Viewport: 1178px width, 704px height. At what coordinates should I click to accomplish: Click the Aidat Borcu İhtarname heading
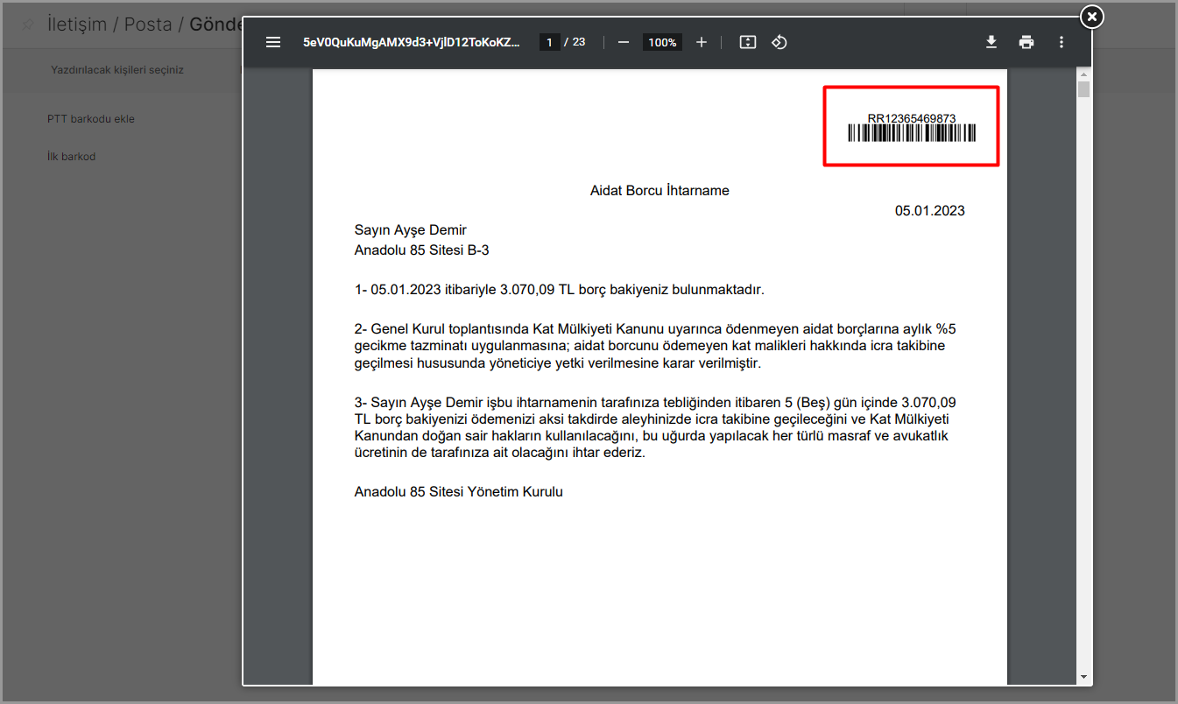660,190
